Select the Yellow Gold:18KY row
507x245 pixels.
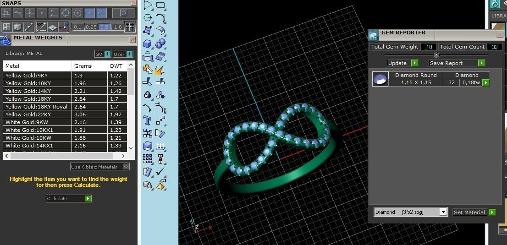65,98
